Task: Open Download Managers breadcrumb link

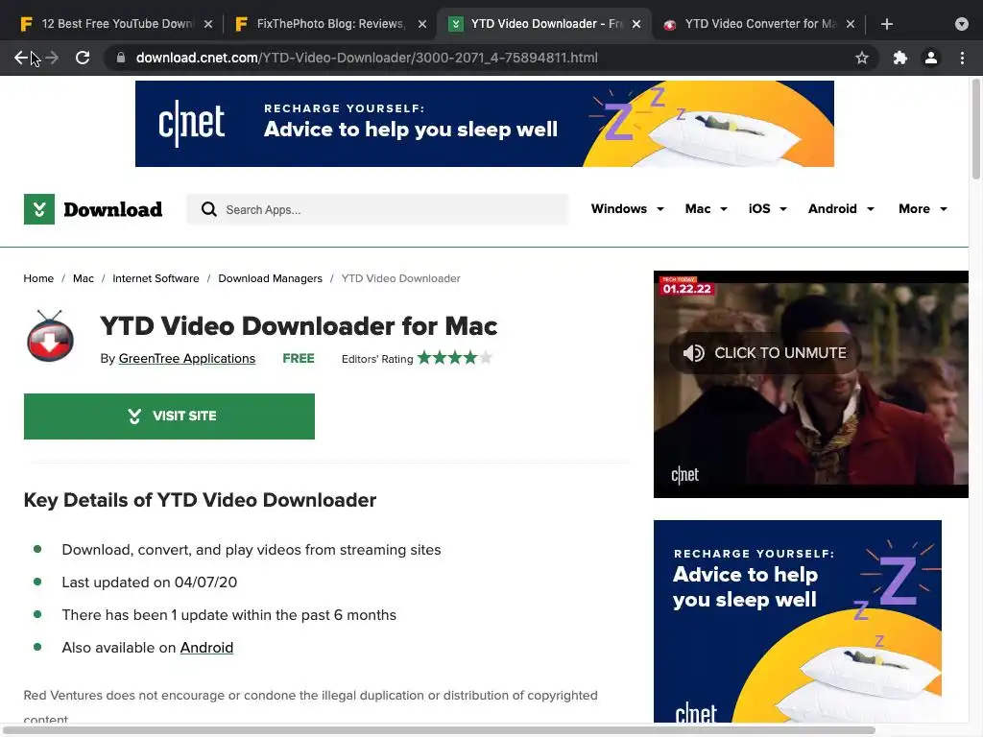Action: [x=270, y=278]
